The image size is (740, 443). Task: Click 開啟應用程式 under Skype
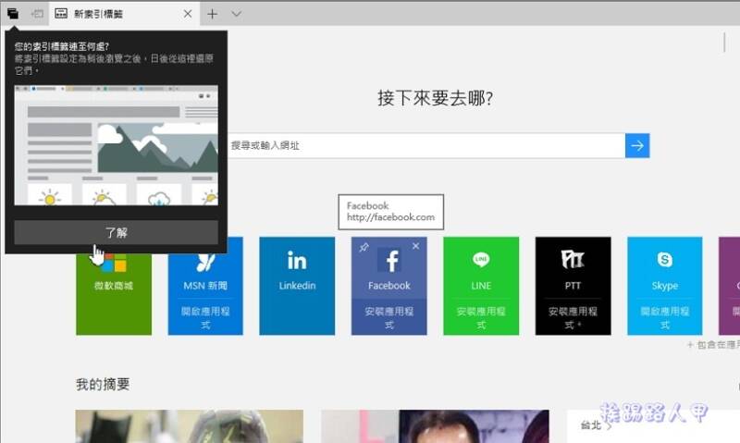664,317
